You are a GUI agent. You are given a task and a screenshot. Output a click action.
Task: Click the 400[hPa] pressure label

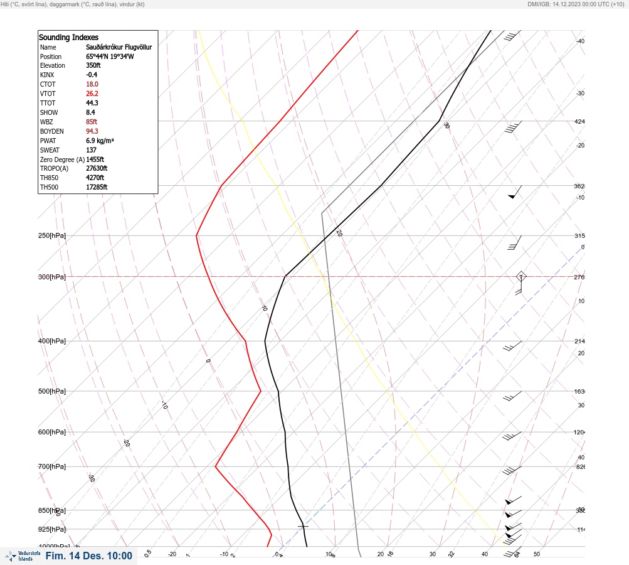[52, 341]
